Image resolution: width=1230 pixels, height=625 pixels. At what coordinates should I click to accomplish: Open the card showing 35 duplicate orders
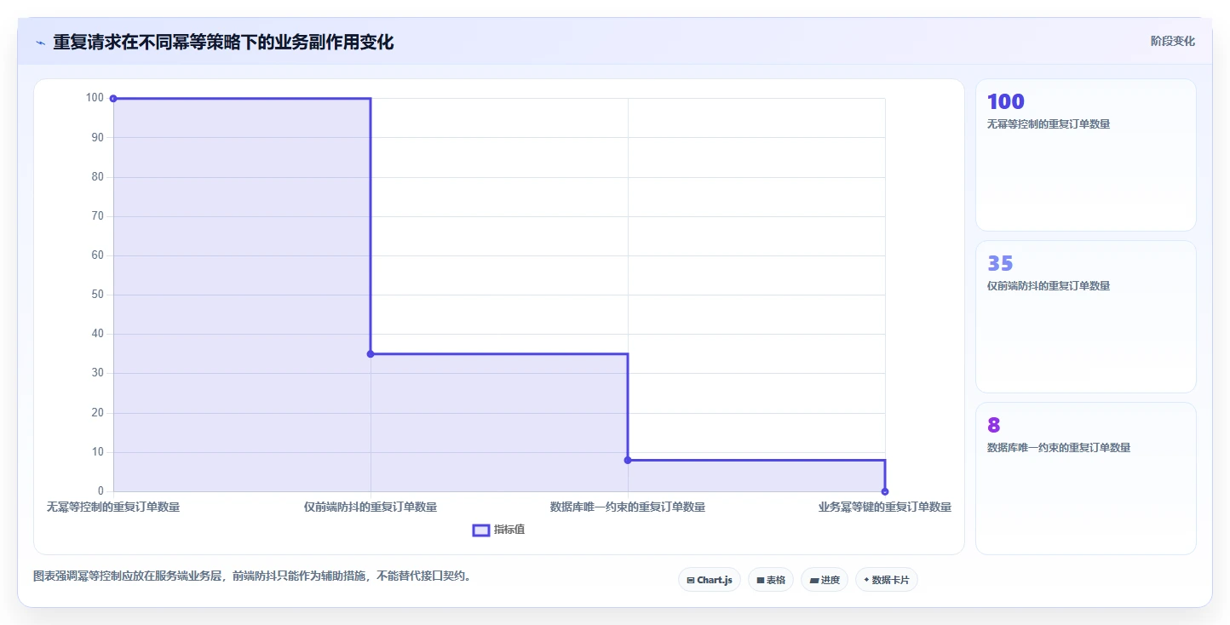click(x=1085, y=317)
